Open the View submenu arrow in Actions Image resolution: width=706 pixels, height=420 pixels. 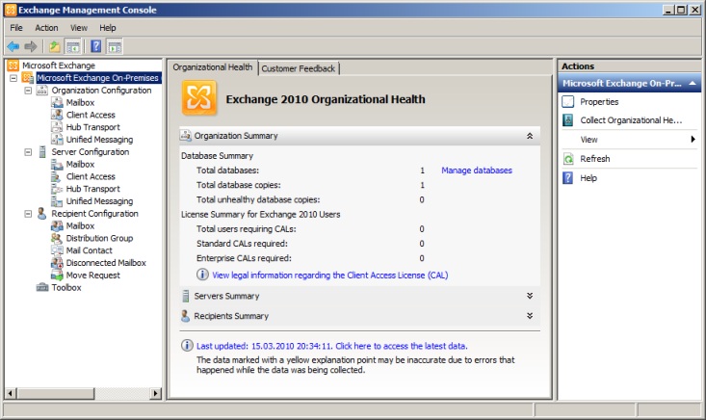(693, 140)
